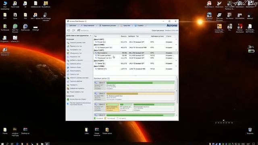Viewport: 258px width, 145px height.
Task: Open the Home folder on desktop
Action: point(5,131)
